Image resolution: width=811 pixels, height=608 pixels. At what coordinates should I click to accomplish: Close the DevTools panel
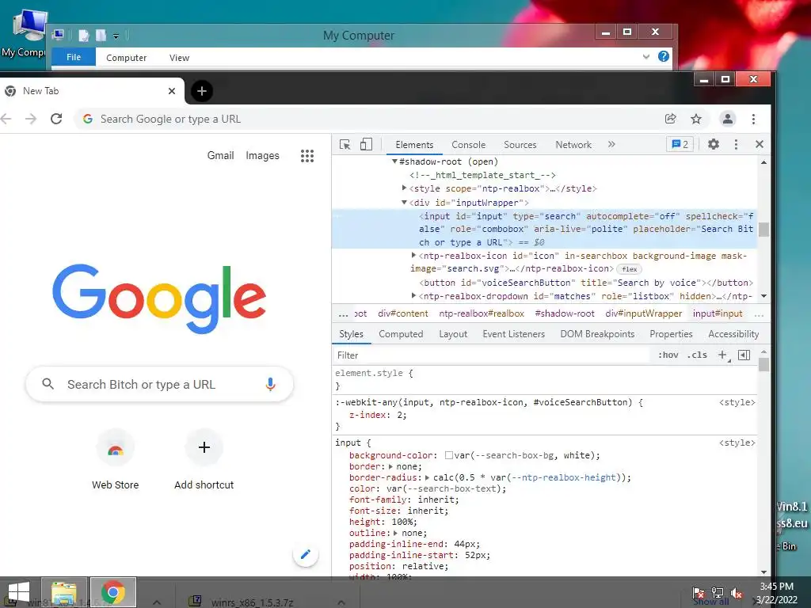[x=760, y=144]
